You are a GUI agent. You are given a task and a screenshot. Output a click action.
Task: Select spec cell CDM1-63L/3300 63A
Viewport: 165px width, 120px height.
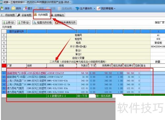click(x=62, y=88)
